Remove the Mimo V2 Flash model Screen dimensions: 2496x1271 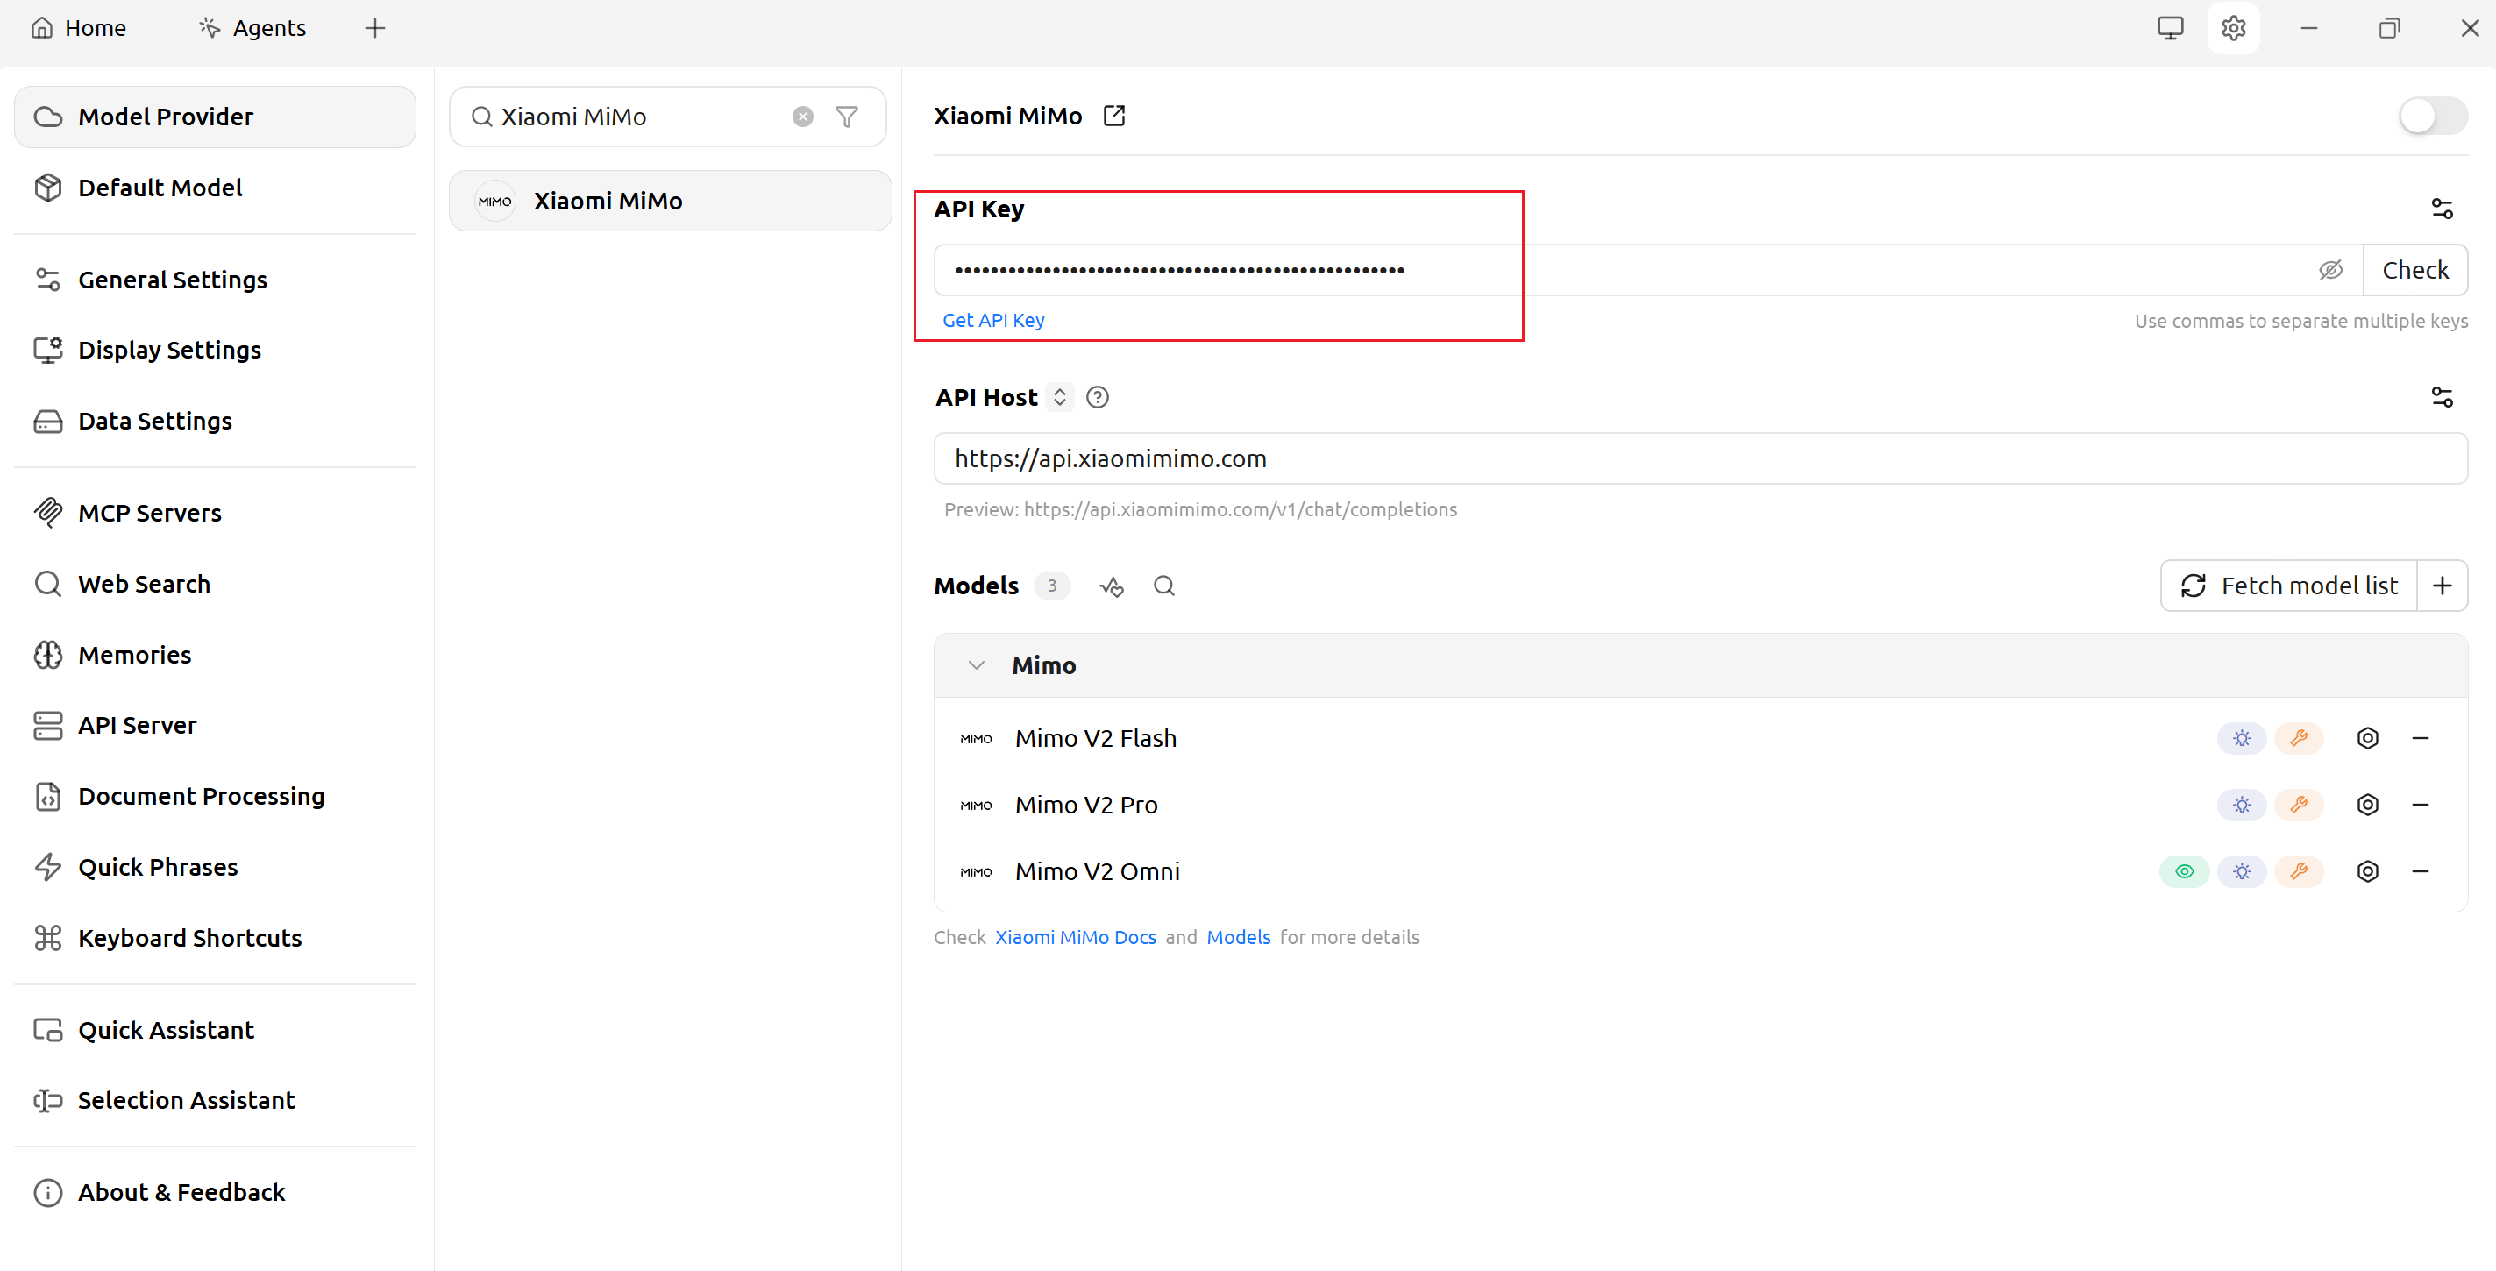(2420, 738)
